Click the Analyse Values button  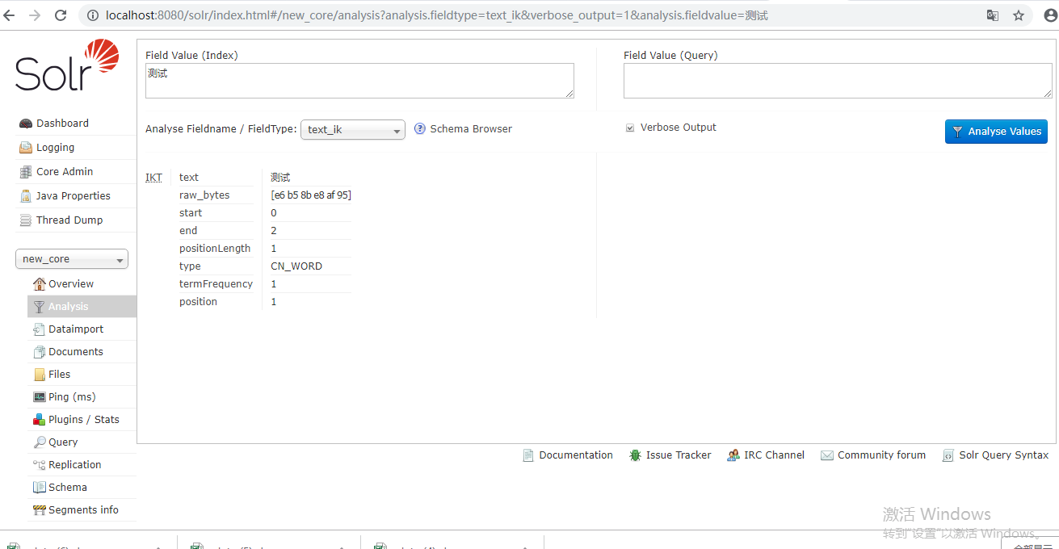coord(996,132)
